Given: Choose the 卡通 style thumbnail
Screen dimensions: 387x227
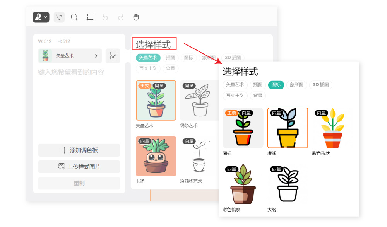Looking at the screenshot, I should (156, 156).
